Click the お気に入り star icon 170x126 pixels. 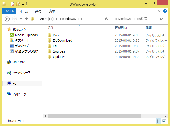click(9, 29)
